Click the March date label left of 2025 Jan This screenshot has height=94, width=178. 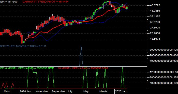click(x=103, y=91)
